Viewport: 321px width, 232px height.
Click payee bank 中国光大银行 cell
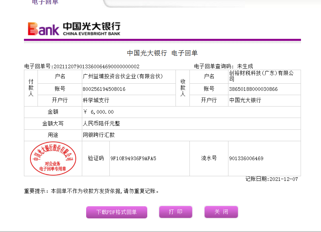(x=265, y=100)
